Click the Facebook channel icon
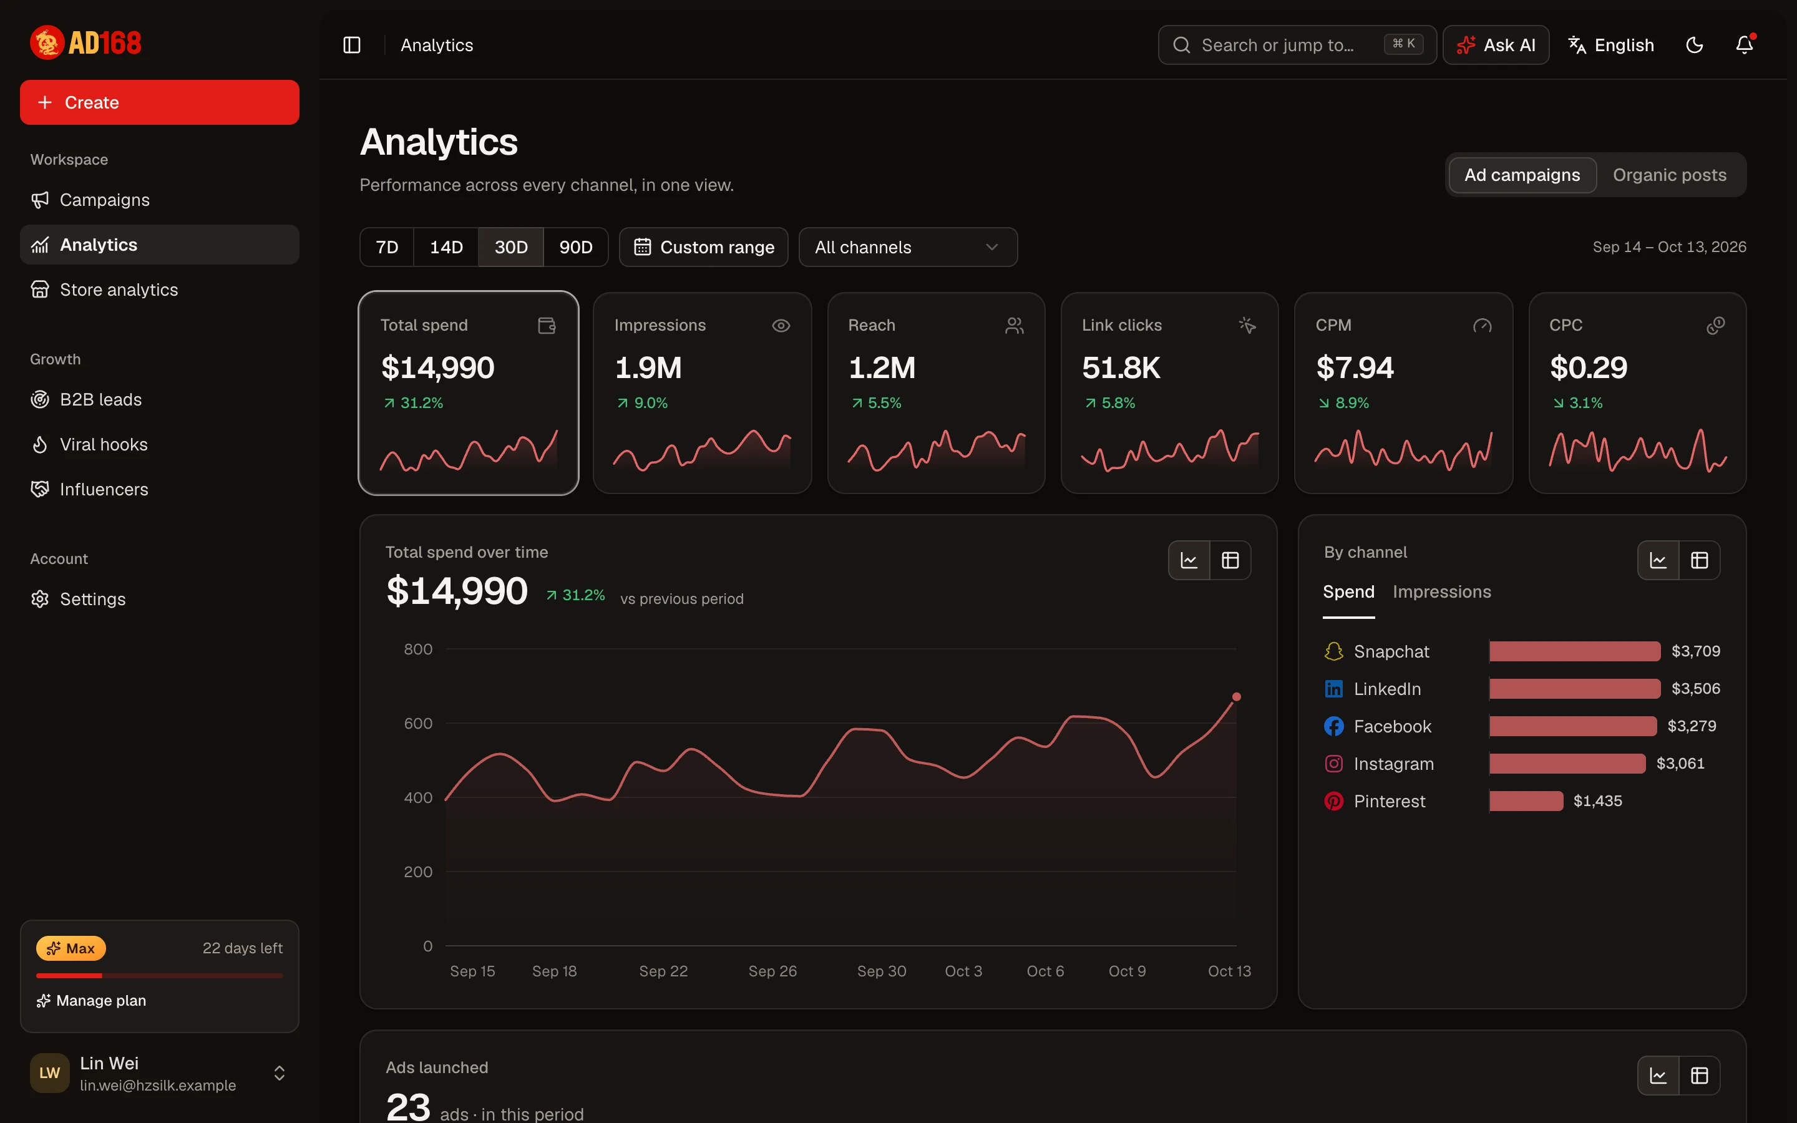The image size is (1797, 1123). tap(1333, 726)
